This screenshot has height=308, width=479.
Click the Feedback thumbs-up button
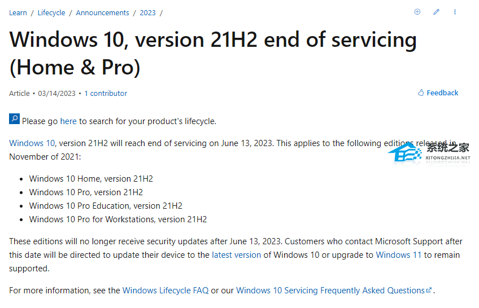(x=438, y=93)
